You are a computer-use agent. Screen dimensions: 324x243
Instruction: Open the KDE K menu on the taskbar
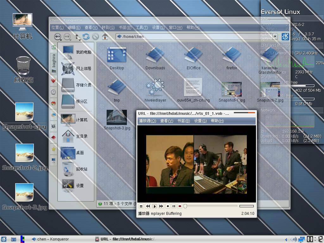click(4, 239)
